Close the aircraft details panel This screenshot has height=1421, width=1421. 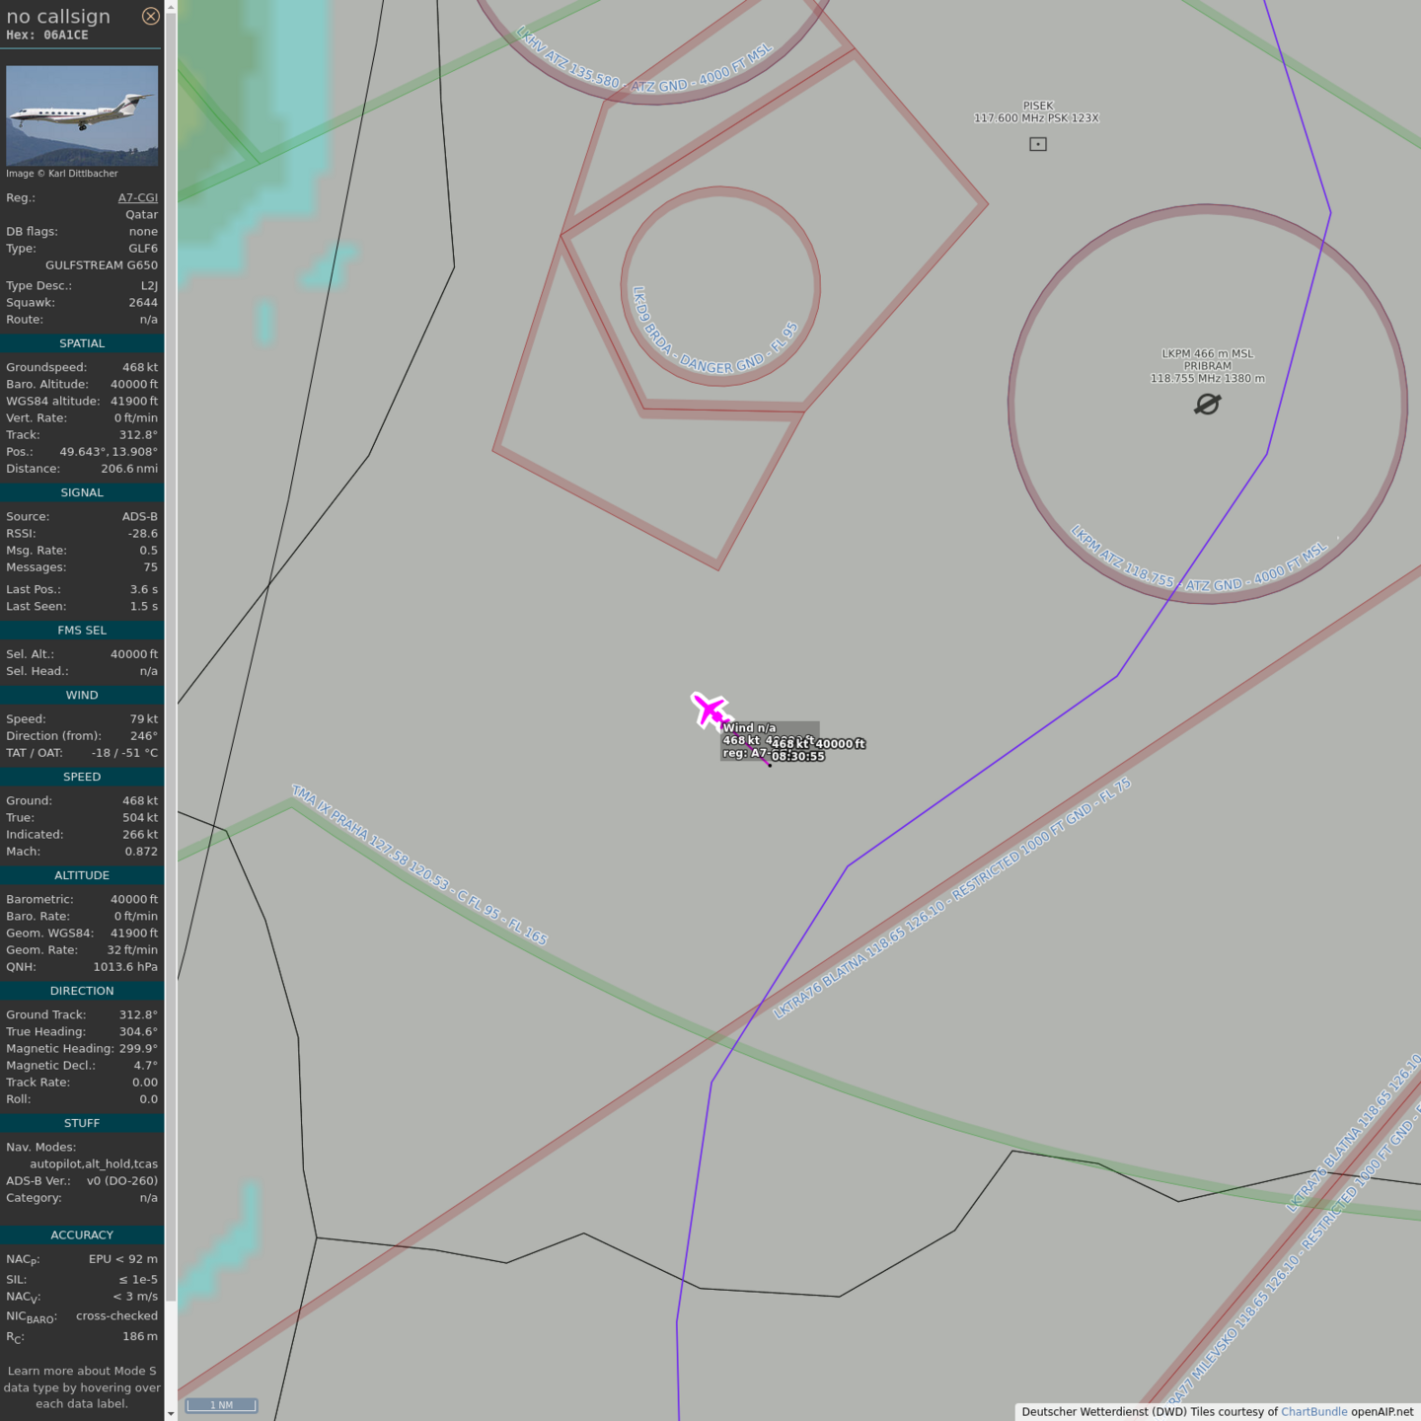[150, 16]
